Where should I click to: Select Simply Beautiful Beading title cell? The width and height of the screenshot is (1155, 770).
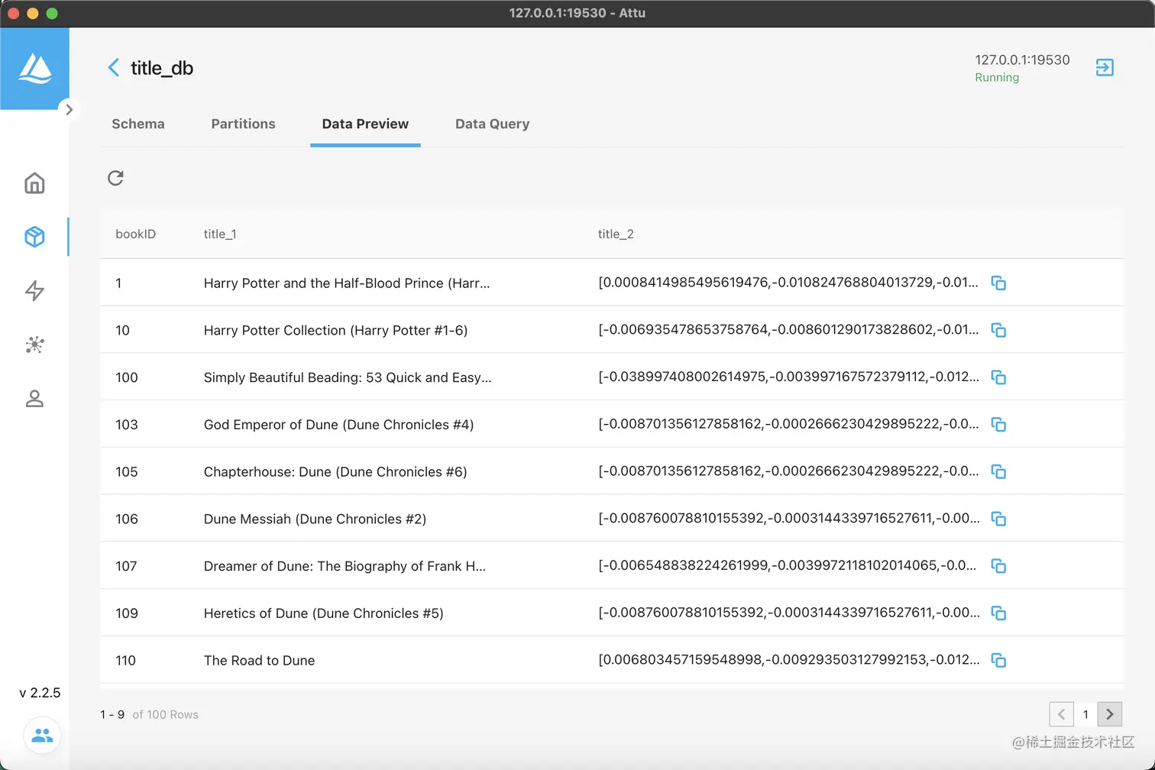[x=348, y=377]
